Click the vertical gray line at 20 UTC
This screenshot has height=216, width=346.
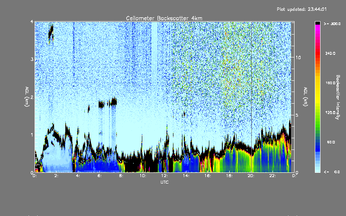(251, 97)
